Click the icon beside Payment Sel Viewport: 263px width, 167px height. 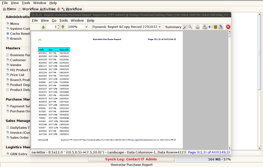click(x=8, y=106)
